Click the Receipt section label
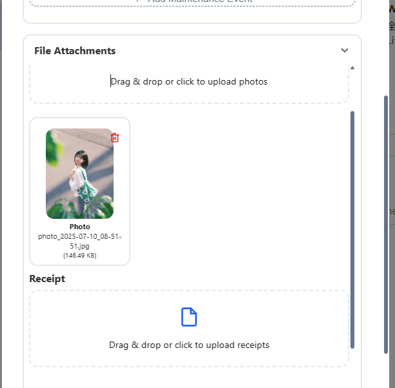Image resolution: width=395 pixels, height=388 pixels. [47, 279]
